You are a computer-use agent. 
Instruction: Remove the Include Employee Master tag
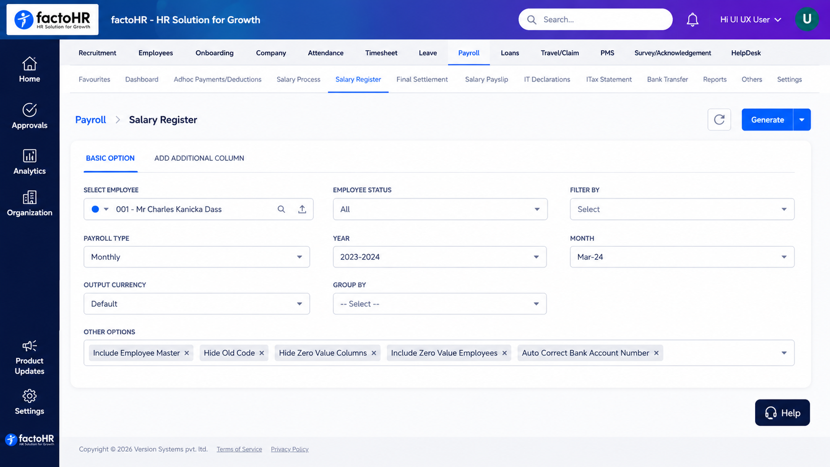click(x=187, y=353)
